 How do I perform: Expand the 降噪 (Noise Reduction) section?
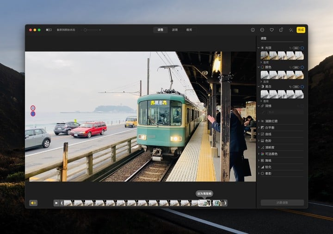268,160
